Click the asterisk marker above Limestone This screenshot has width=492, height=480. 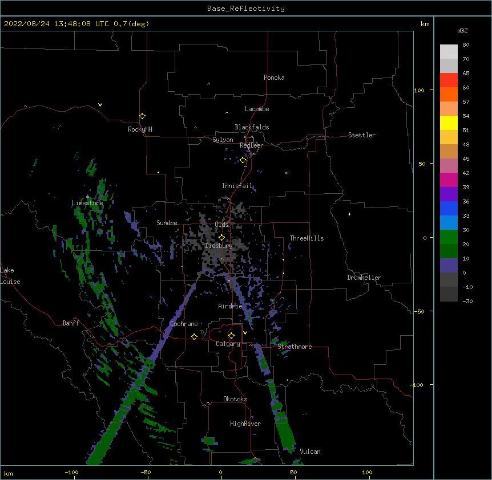[x=87, y=197]
